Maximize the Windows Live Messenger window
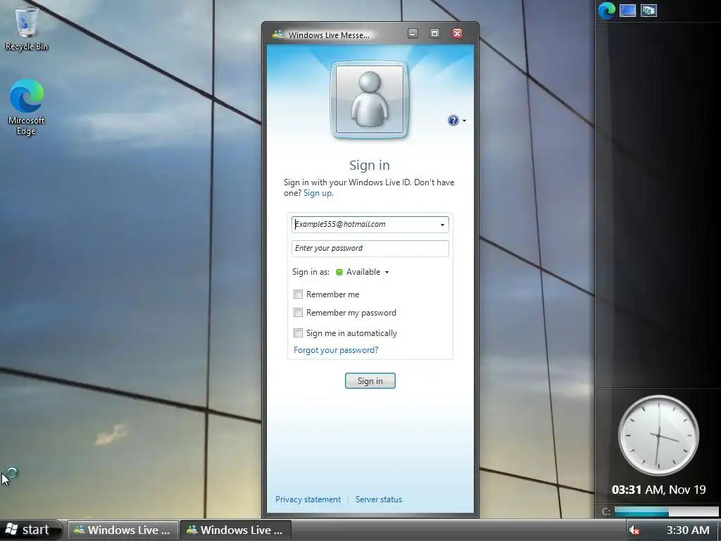Viewport: 721px width, 541px height. [x=434, y=34]
